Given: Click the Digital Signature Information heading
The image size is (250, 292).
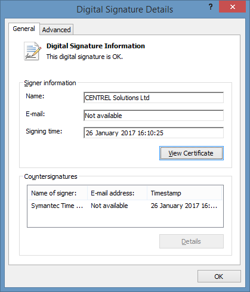Looking at the screenshot, I should pos(95,46).
